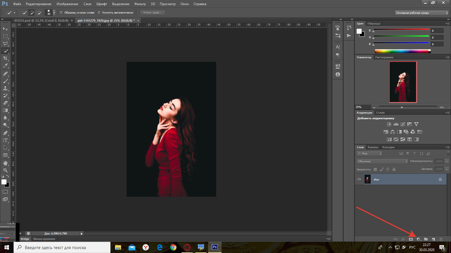Create a new group with folder icon
The image size is (451, 253).
tap(426, 239)
